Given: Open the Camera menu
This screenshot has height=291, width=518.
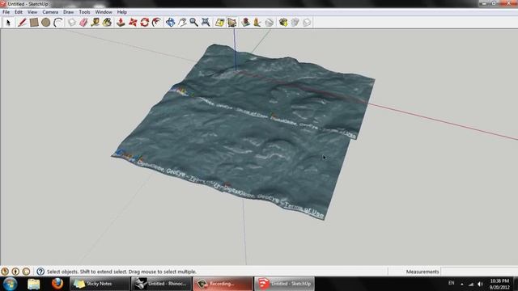Looking at the screenshot, I should 50,12.
